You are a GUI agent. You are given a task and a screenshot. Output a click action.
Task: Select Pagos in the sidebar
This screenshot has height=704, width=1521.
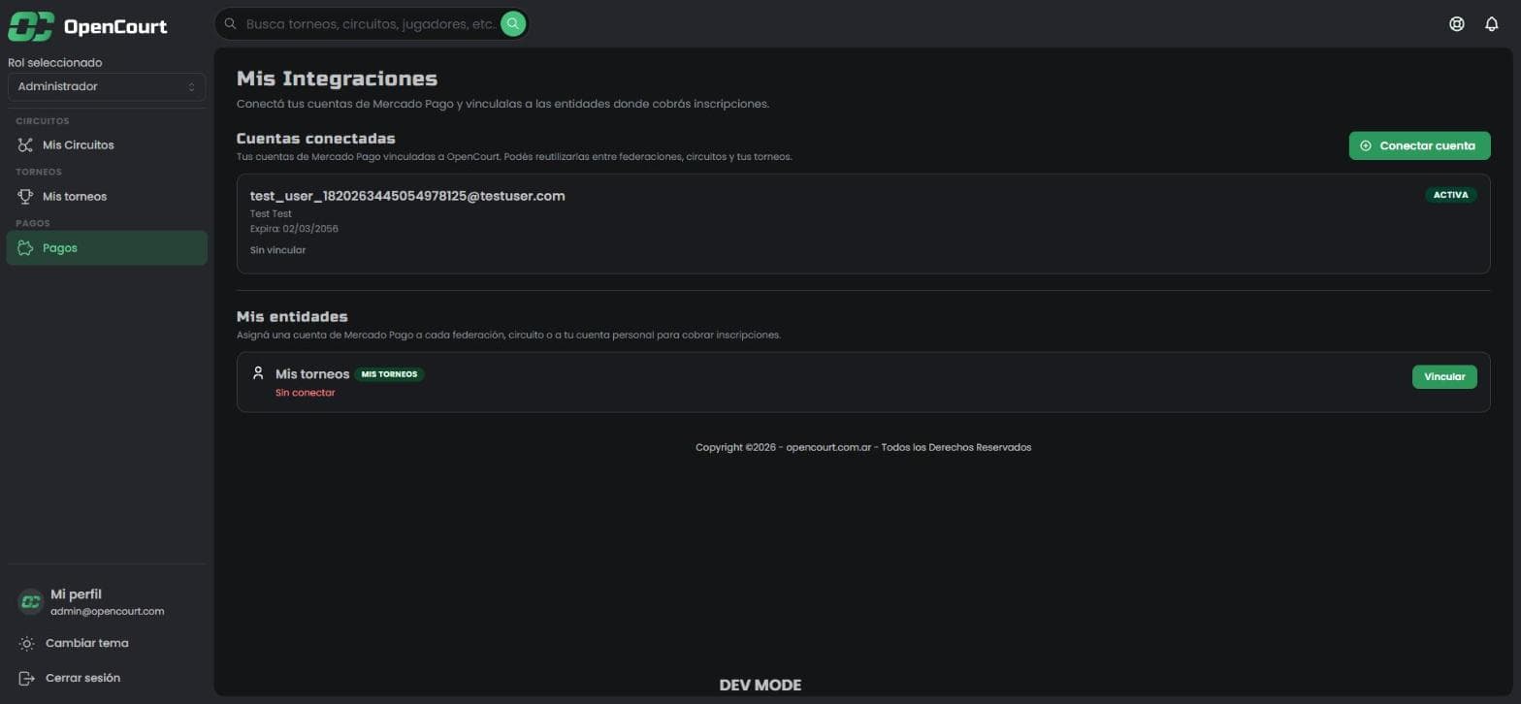107,248
